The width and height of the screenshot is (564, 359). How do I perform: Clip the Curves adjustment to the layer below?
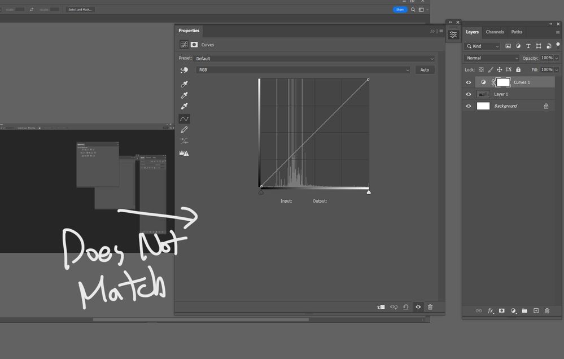pos(381,307)
